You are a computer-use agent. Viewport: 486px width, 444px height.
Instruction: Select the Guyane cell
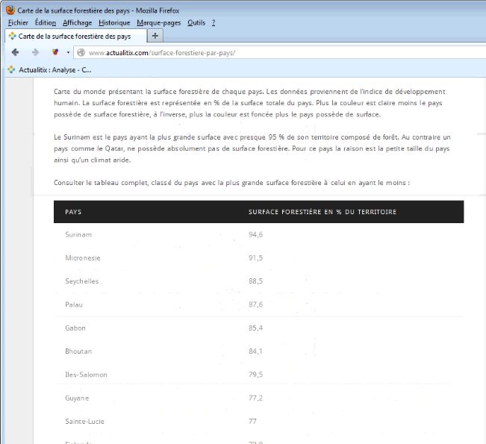77,398
